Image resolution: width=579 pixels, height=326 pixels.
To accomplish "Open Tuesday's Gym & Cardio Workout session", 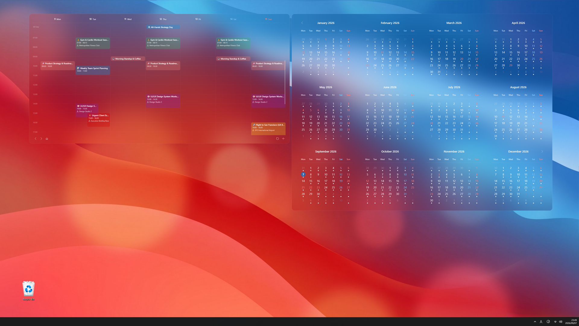I will pyautogui.click(x=93, y=43).
